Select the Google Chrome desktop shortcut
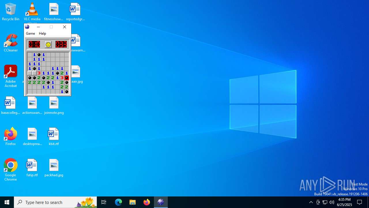Image resolution: width=369 pixels, height=208 pixels. (11, 170)
